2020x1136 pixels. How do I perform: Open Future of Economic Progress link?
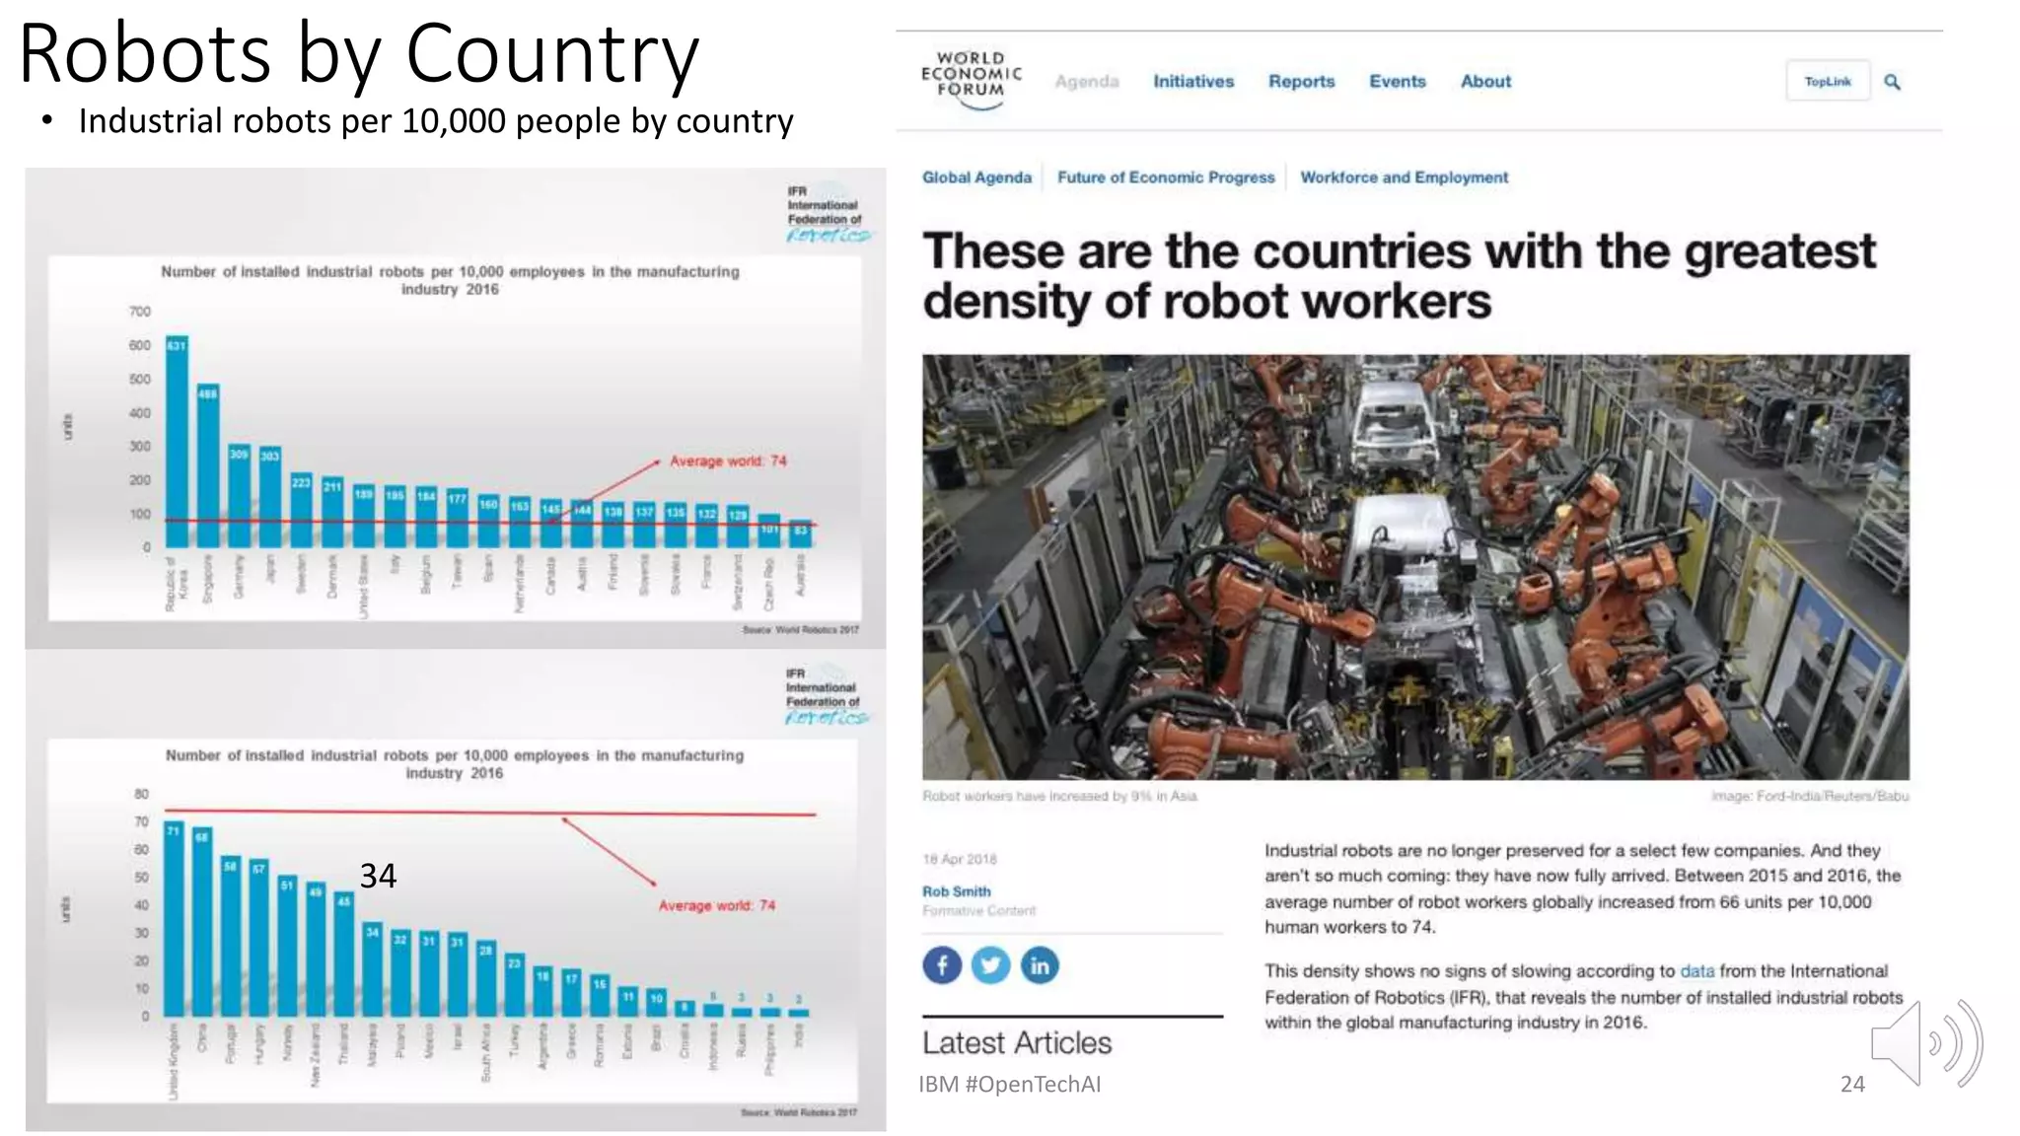[1166, 177]
